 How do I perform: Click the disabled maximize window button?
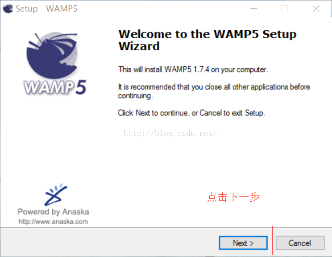[x=284, y=8]
